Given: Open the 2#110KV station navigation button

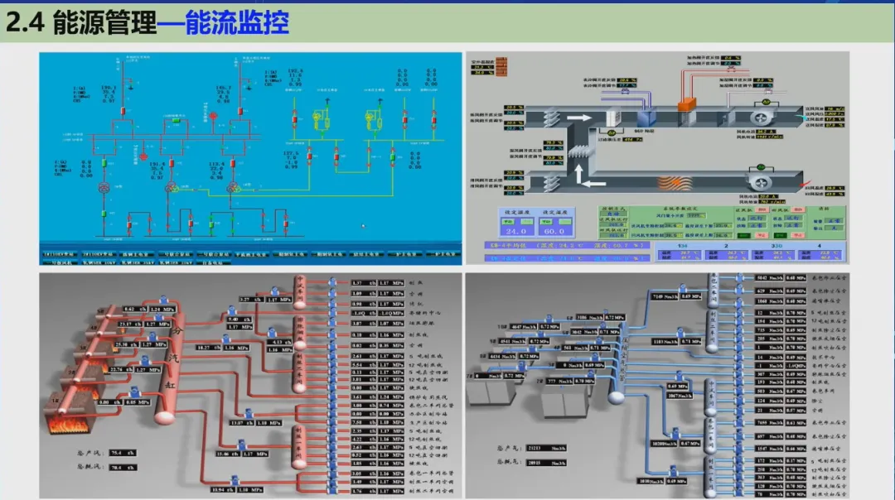Looking at the screenshot, I should click(x=98, y=254).
